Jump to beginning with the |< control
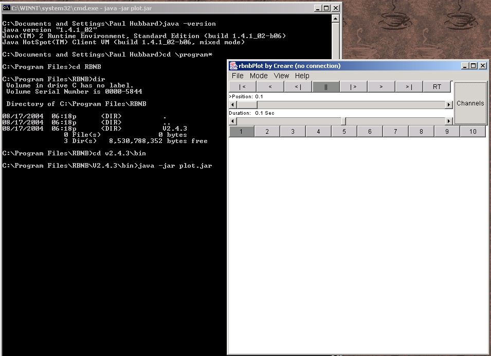The width and height of the screenshot is (491, 356). coord(242,86)
